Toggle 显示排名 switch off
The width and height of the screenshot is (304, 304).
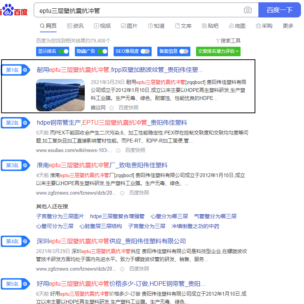coord(63,51)
